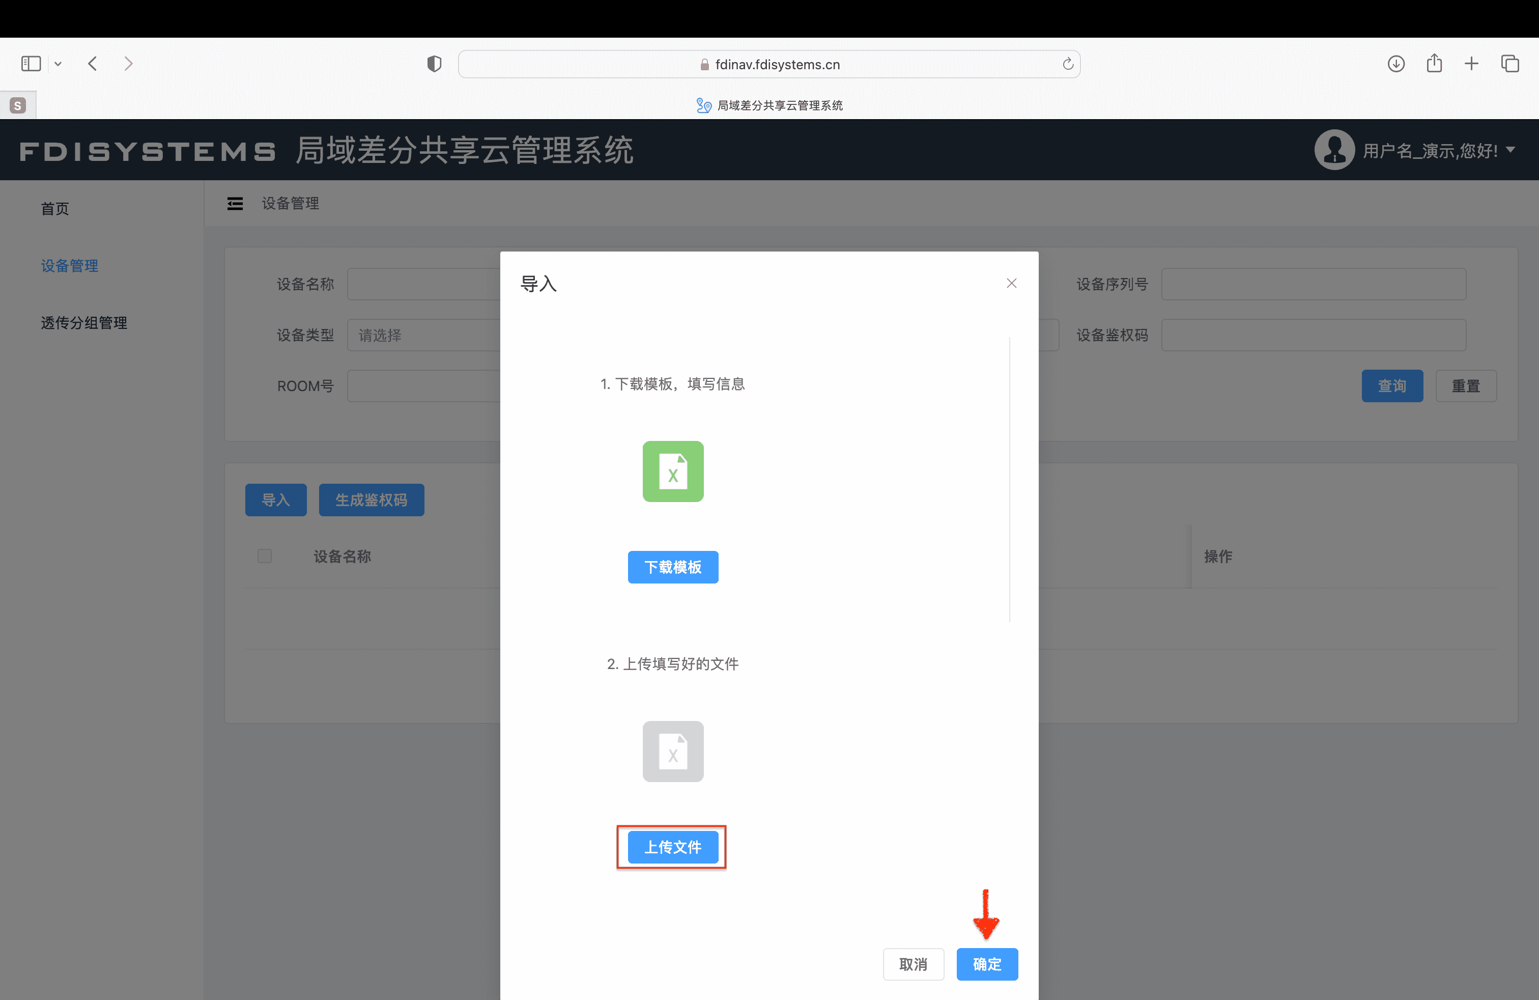Click the gray Excel upload file icon
Image resolution: width=1539 pixels, height=1000 pixels.
tap(672, 751)
